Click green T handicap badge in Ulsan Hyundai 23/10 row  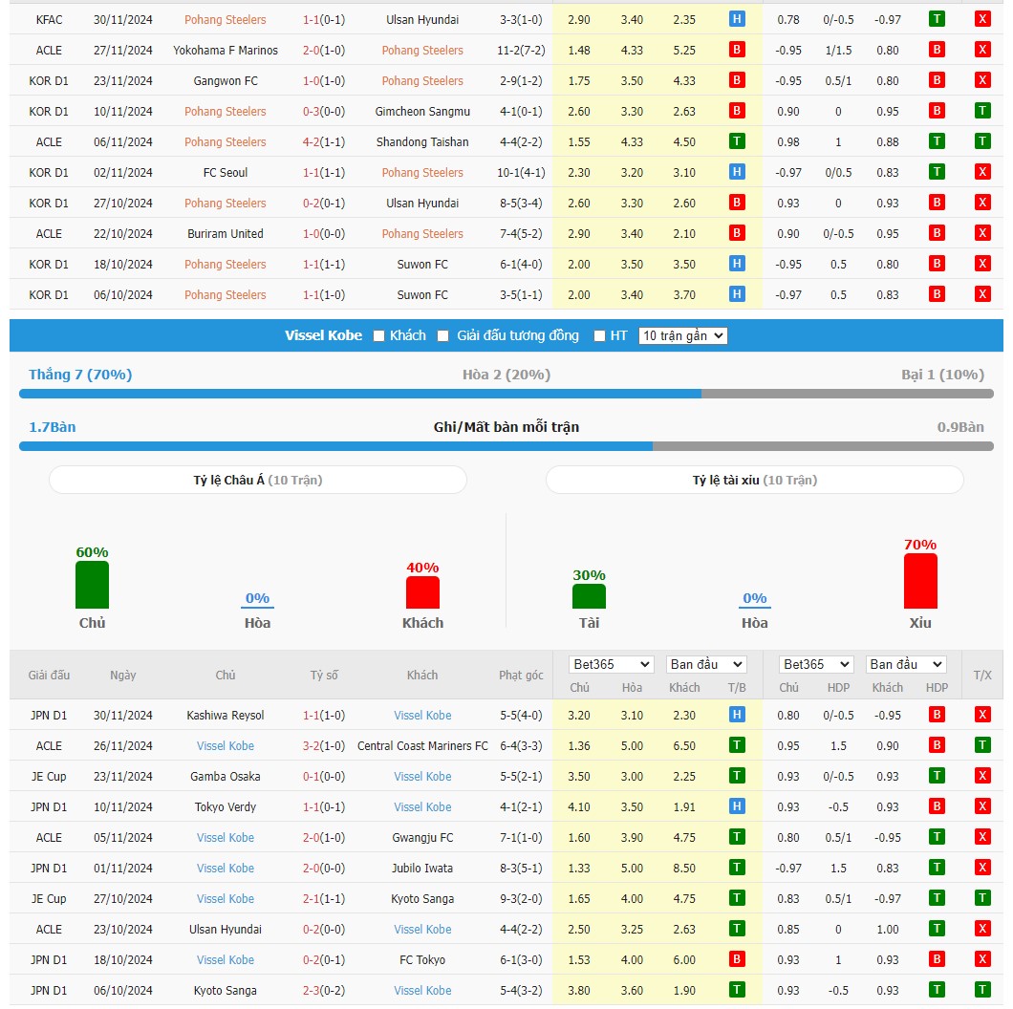tap(937, 929)
